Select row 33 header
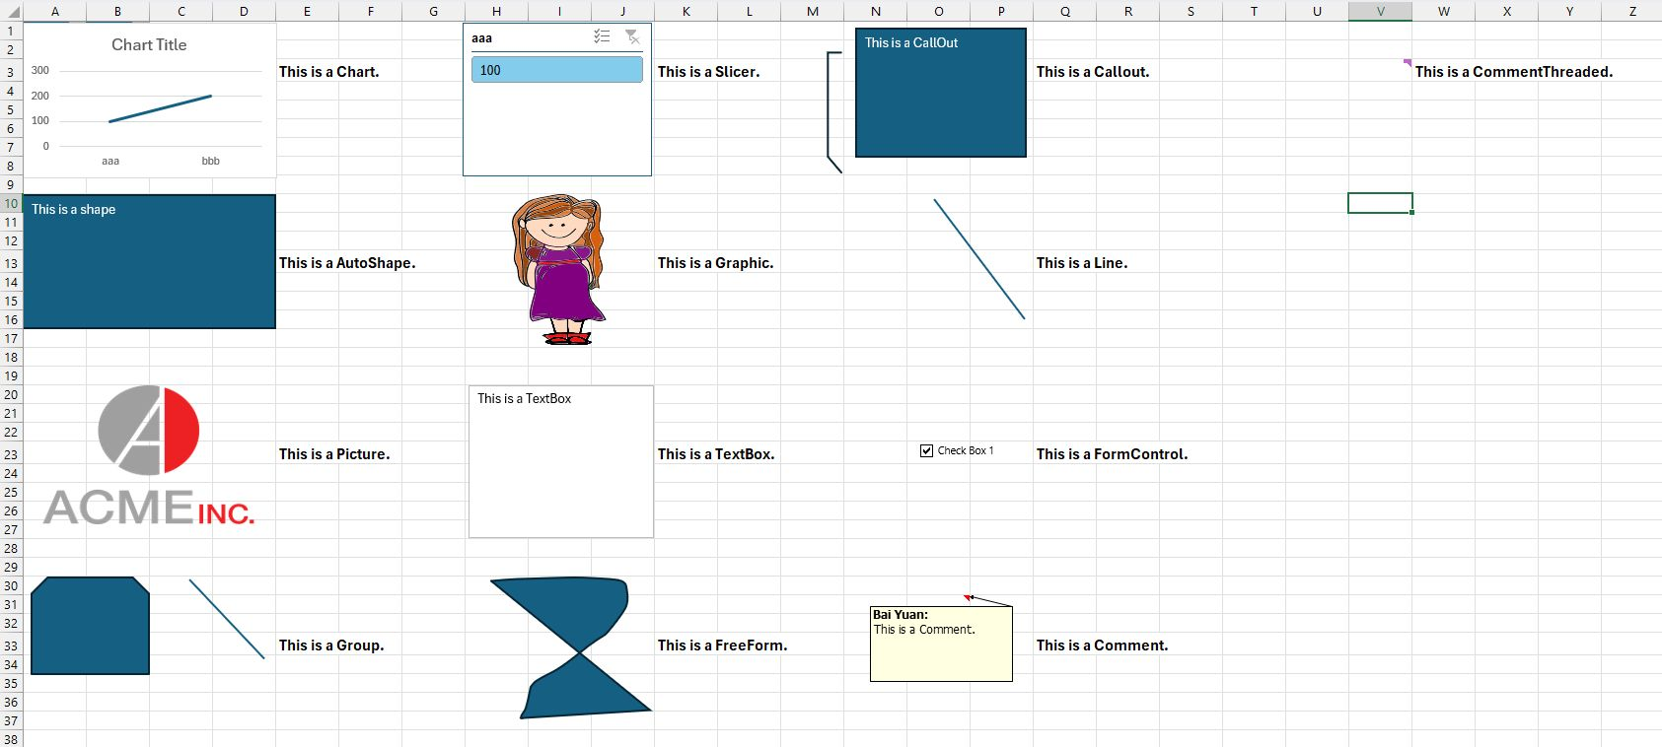 point(11,645)
